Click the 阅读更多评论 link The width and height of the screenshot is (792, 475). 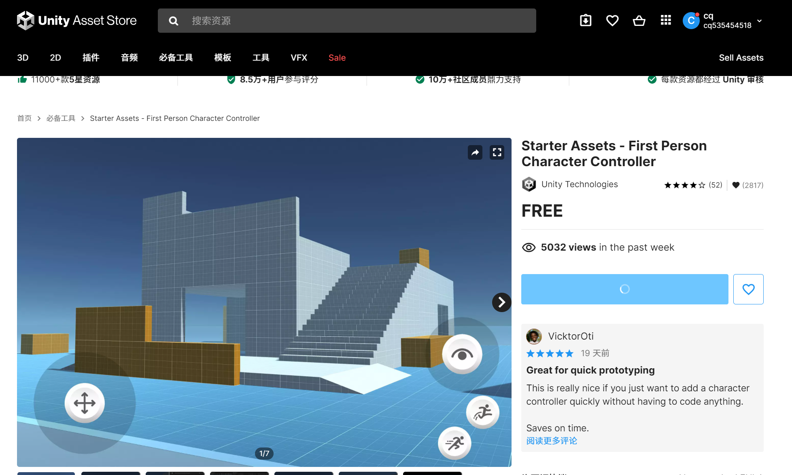(552, 441)
